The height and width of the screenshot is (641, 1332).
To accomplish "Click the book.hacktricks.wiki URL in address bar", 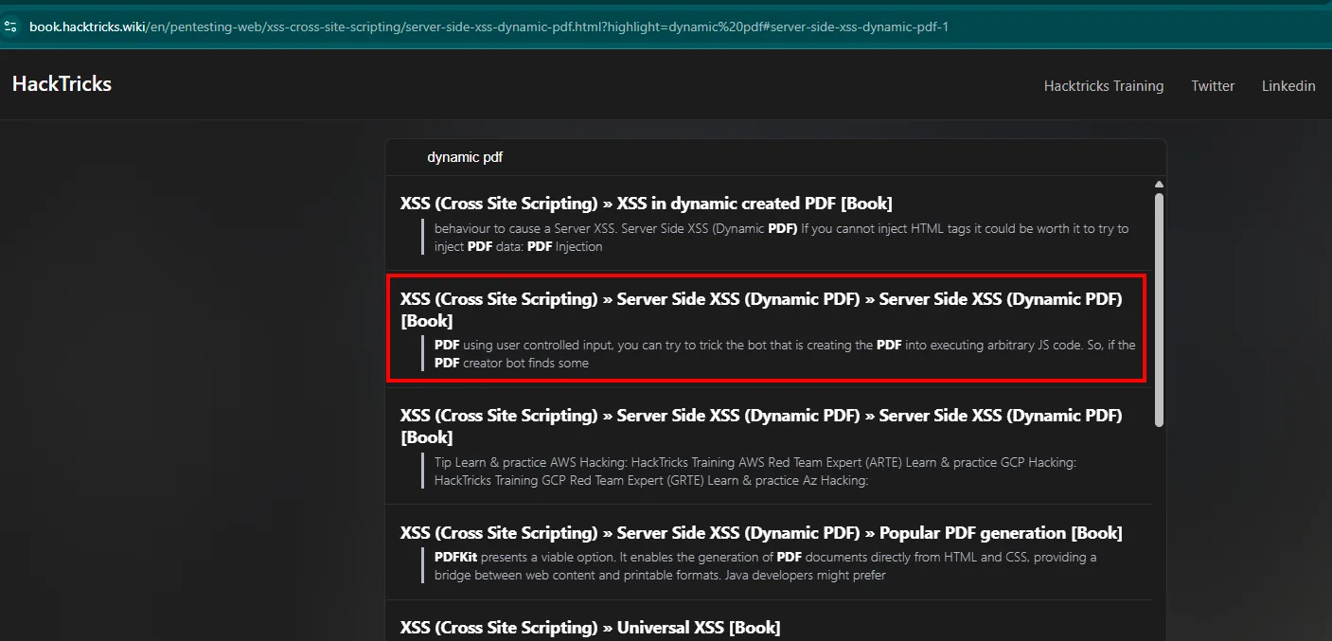I will click(x=488, y=27).
